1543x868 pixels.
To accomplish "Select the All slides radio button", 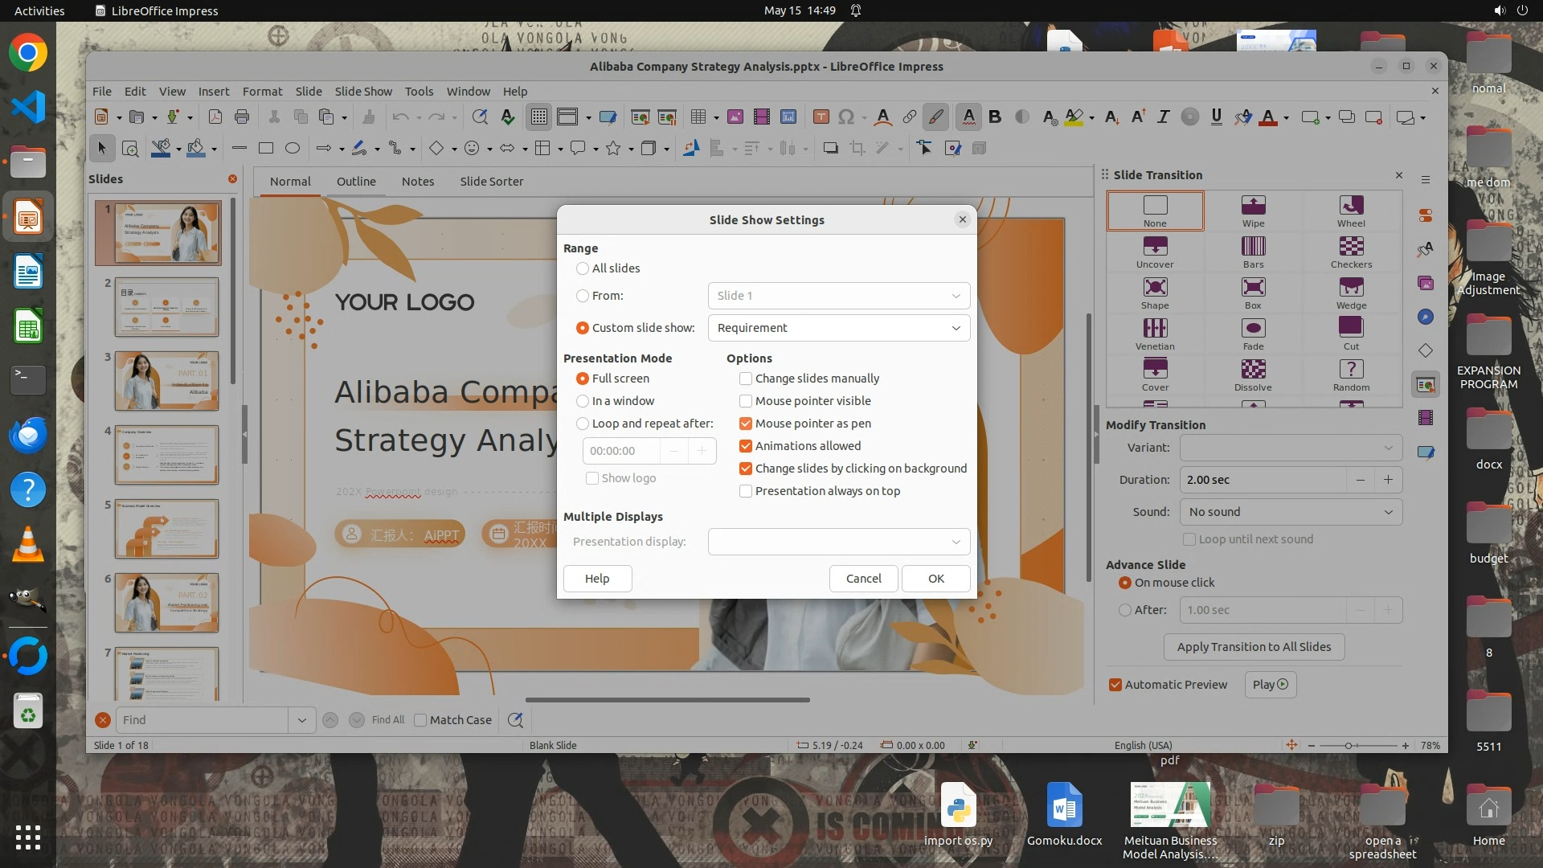I will [x=583, y=268].
